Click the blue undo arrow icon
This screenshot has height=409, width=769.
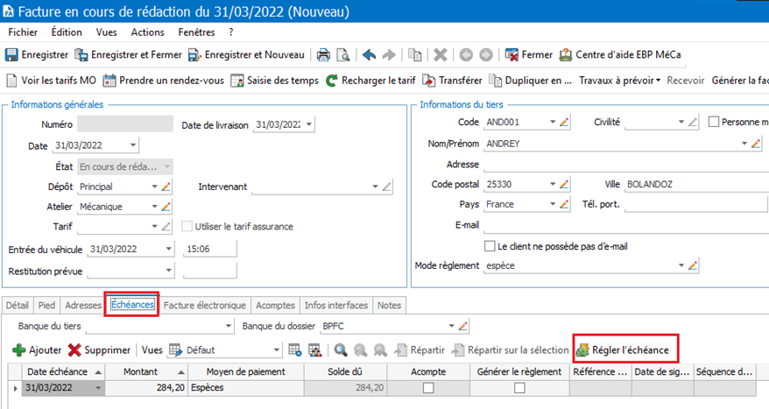pyautogui.click(x=369, y=54)
